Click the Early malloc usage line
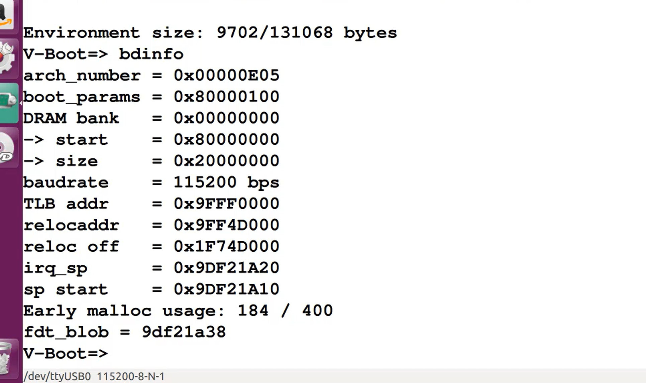 [x=178, y=311]
